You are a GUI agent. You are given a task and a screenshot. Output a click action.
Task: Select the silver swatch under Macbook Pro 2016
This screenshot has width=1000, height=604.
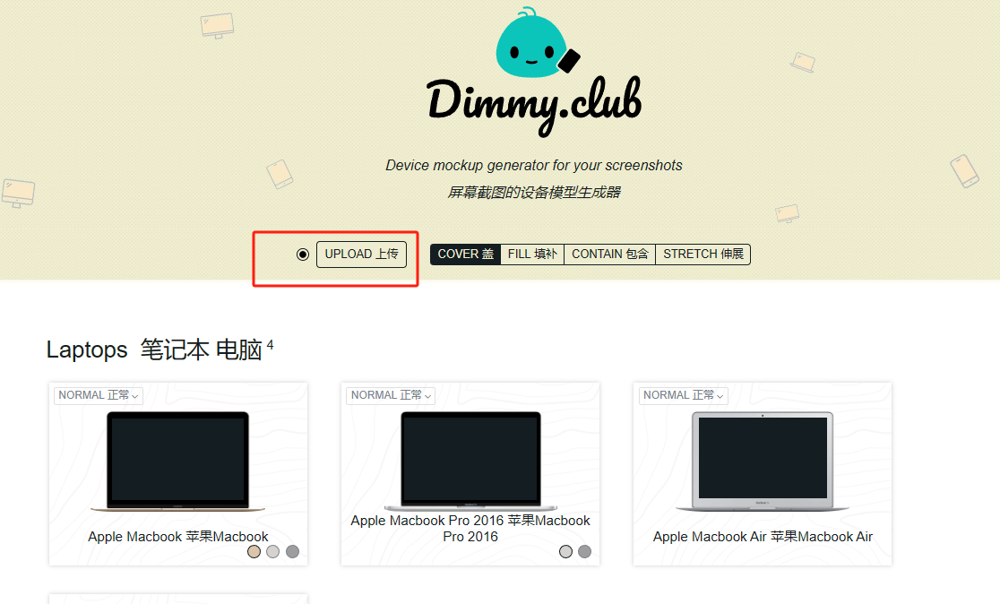pyautogui.click(x=565, y=551)
